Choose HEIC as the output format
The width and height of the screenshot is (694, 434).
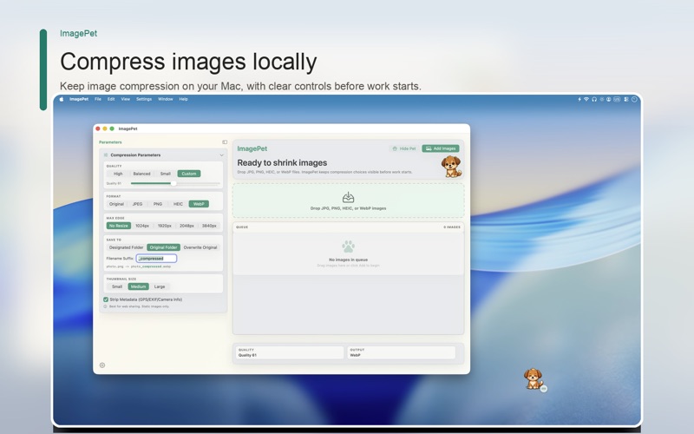[178, 204]
